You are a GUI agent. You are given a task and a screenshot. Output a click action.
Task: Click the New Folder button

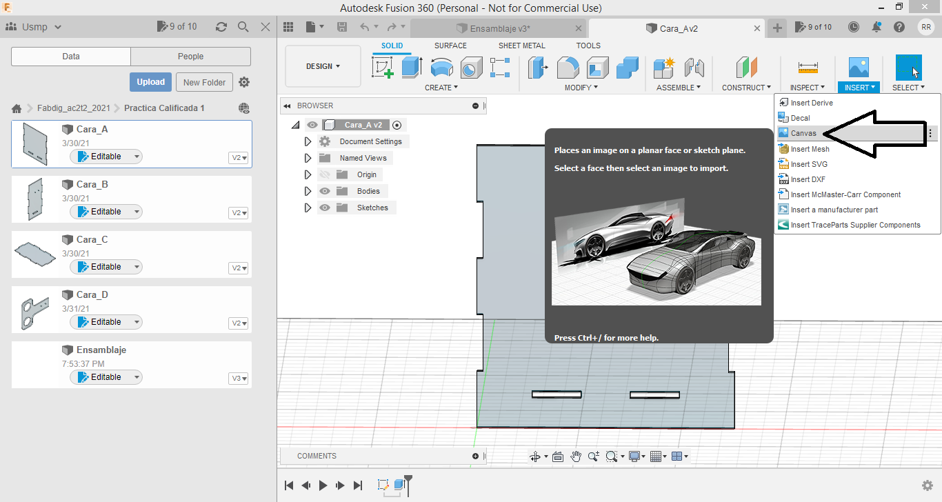204,82
